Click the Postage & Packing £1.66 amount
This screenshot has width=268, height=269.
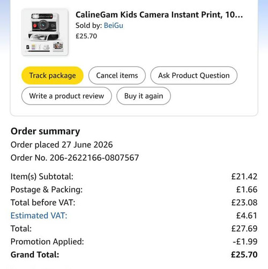[x=247, y=190]
